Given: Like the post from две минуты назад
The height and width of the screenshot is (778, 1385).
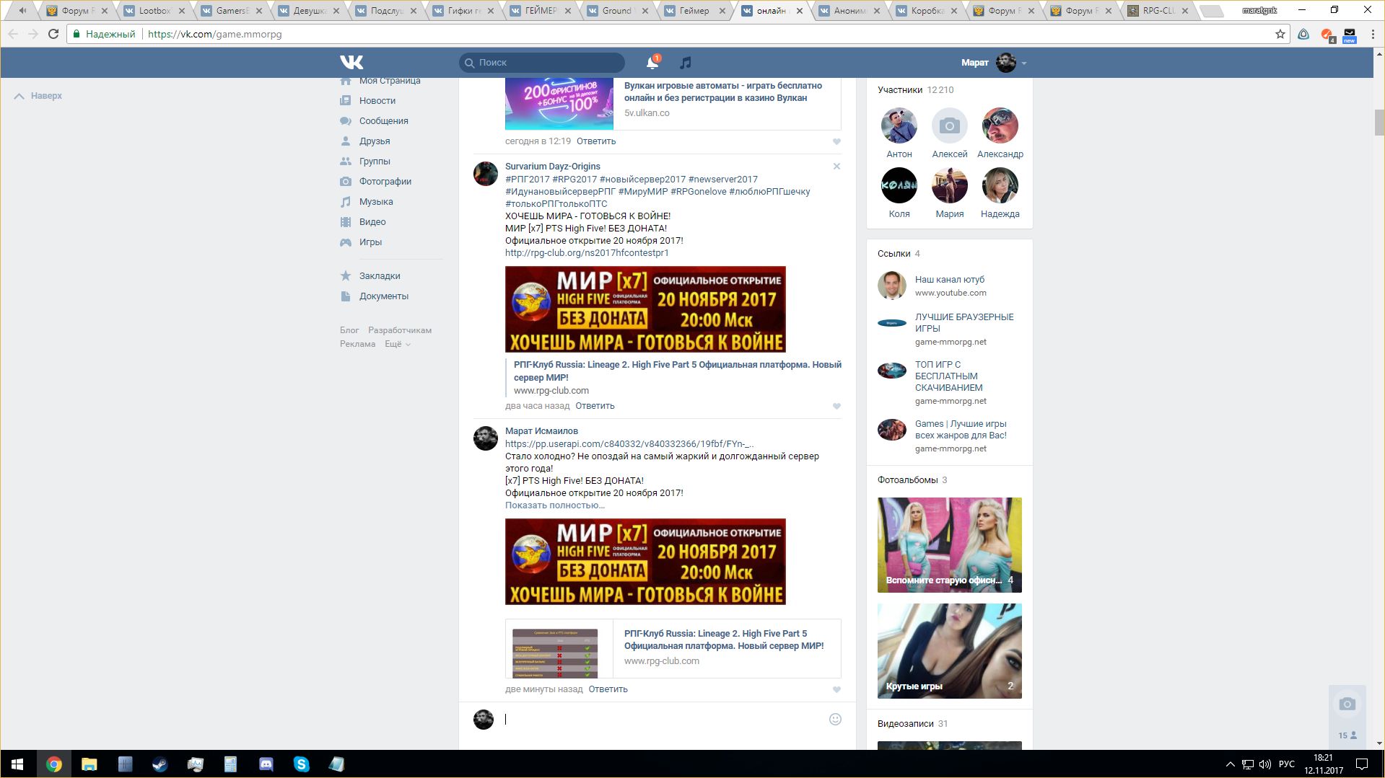Looking at the screenshot, I should (836, 690).
